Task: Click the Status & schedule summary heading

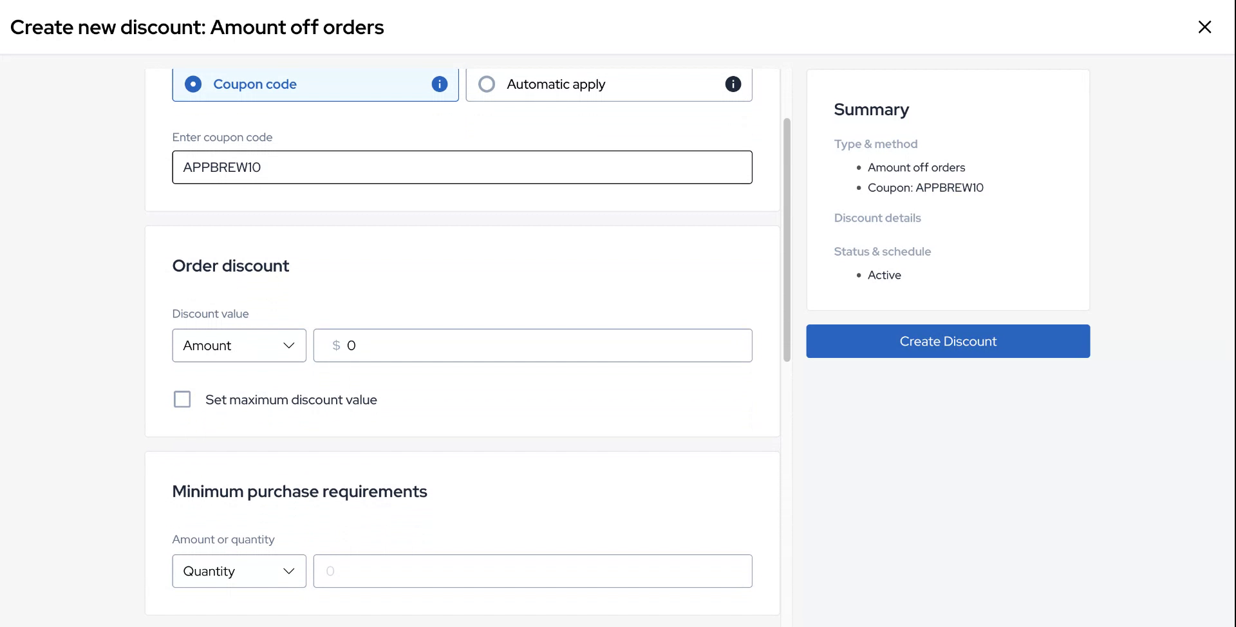Action: point(882,251)
